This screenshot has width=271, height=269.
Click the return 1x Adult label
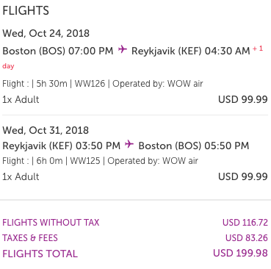point(21,176)
